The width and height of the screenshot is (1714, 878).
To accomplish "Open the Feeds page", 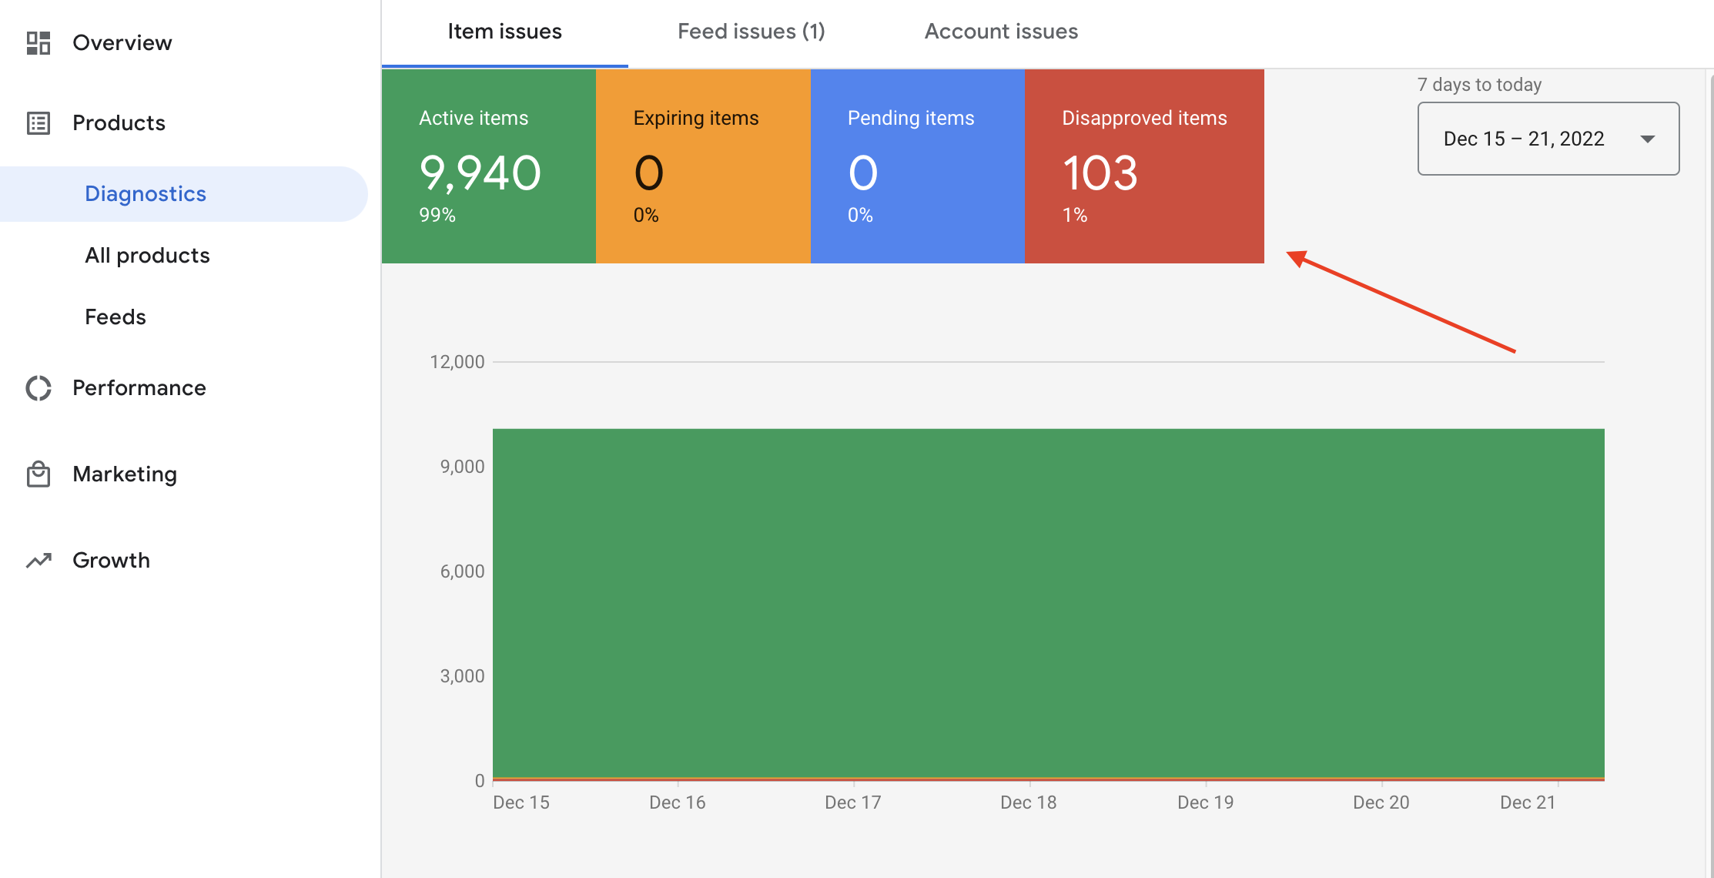I will pos(115,317).
